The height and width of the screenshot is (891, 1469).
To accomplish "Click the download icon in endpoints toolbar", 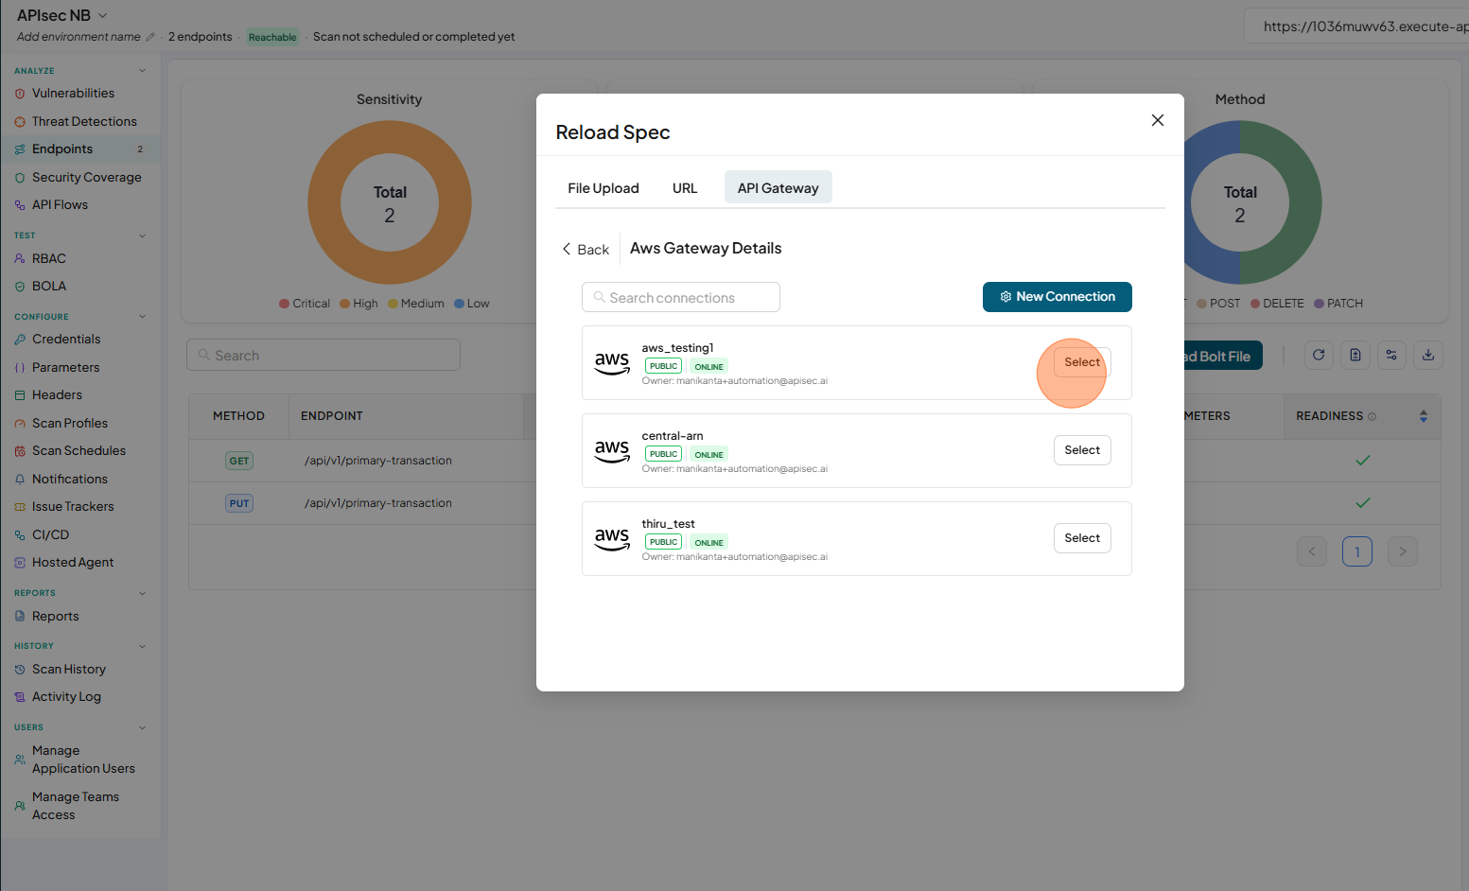I will click(1428, 355).
